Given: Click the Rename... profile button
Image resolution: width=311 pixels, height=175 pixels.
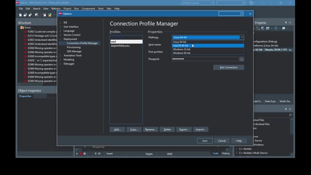Looking at the screenshot, I should (x=151, y=130).
